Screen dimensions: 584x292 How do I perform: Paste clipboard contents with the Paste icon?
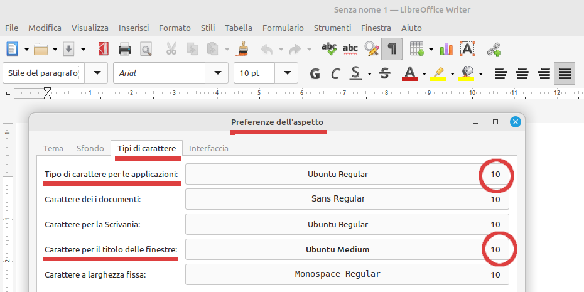[x=213, y=49]
